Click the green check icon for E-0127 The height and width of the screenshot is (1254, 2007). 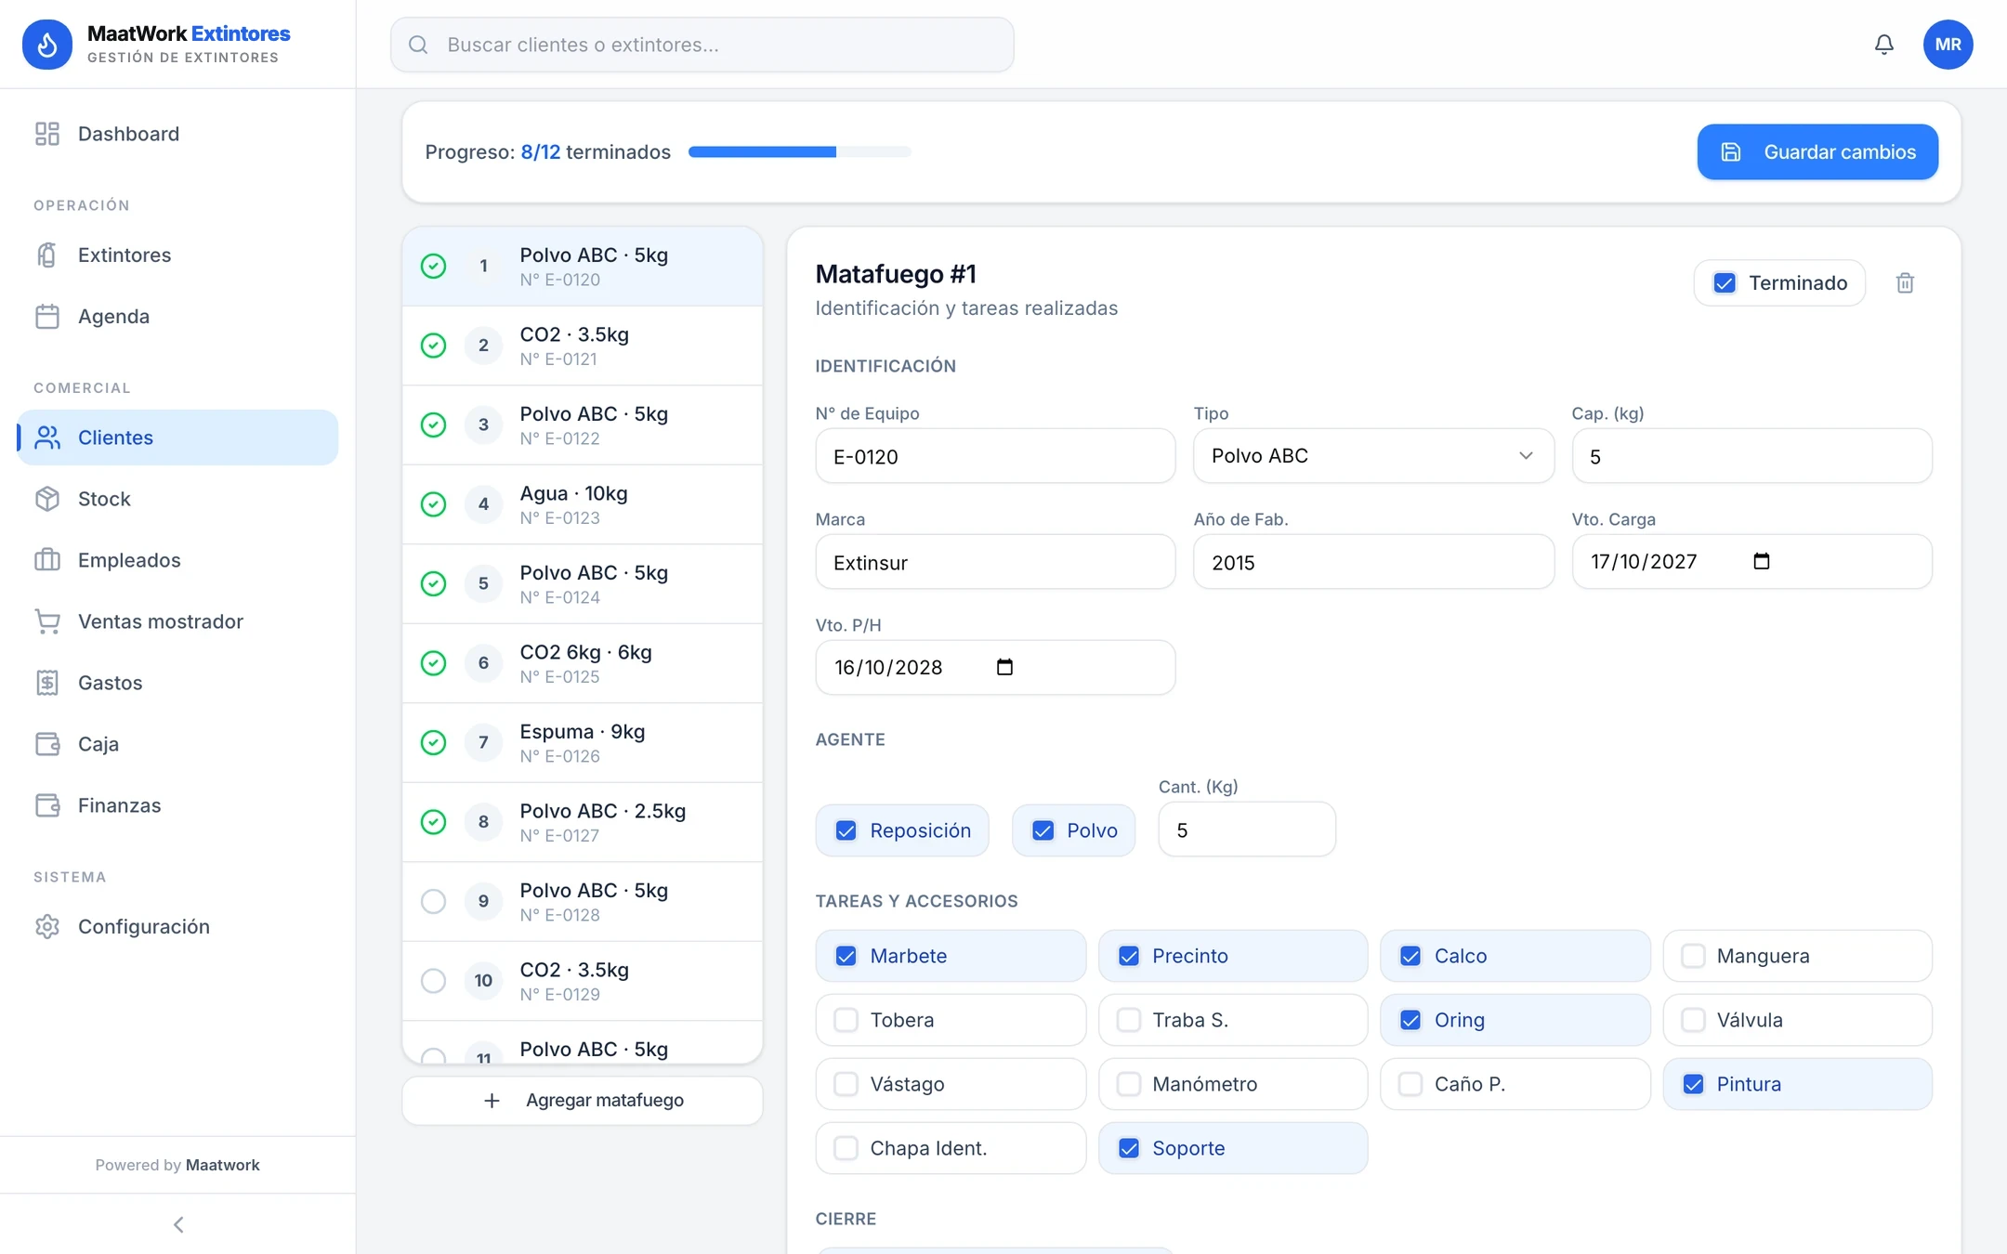[x=433, y=822]
